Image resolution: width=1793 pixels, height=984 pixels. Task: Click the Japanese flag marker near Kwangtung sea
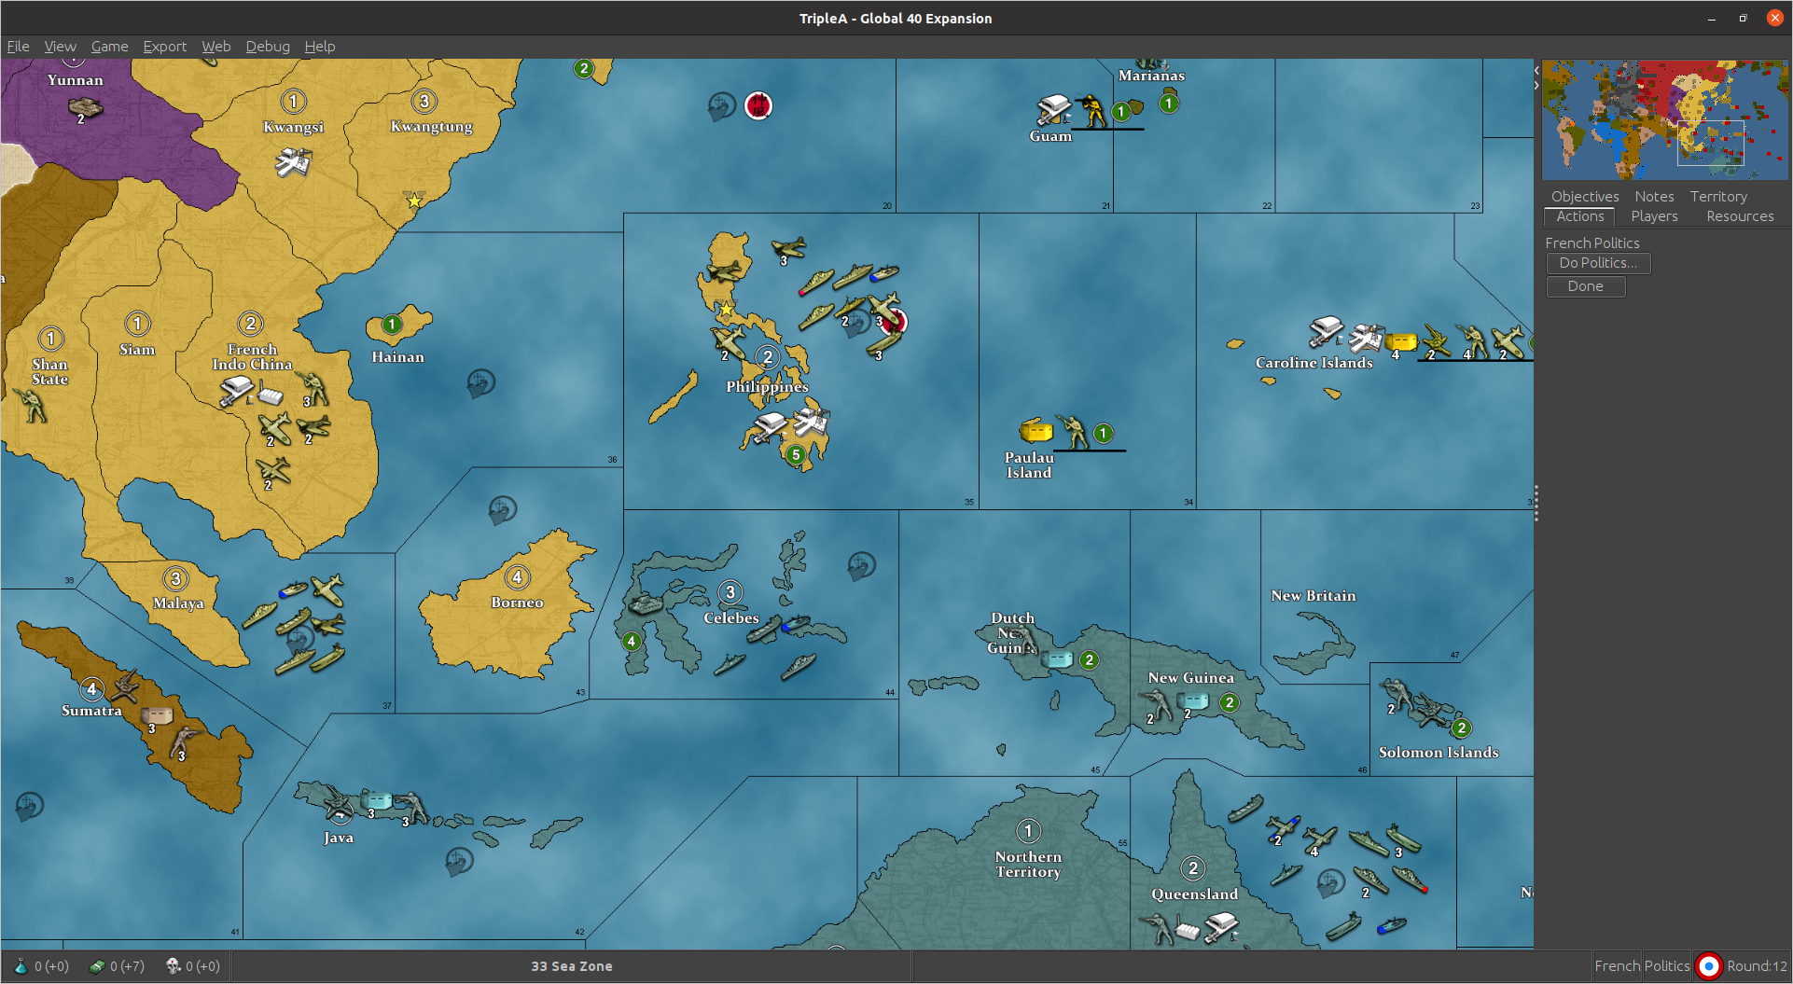tap(758, 105)
